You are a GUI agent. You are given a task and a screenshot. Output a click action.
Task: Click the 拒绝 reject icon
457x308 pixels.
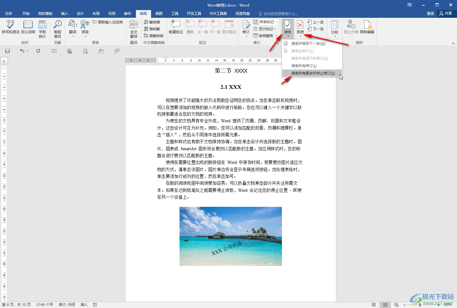point(300,25)
